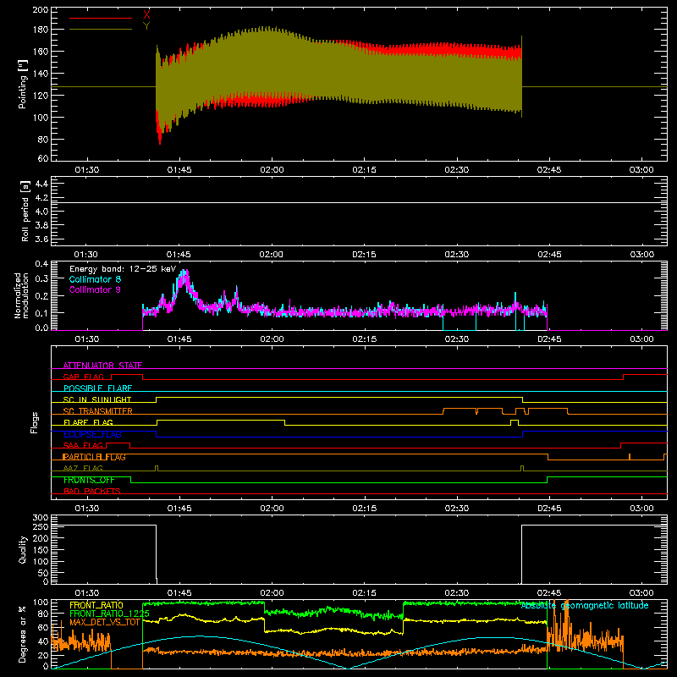Select the yellow FLARE_FLAG label
This screenshot has width=677, height=677.
(x=88, y=422)
